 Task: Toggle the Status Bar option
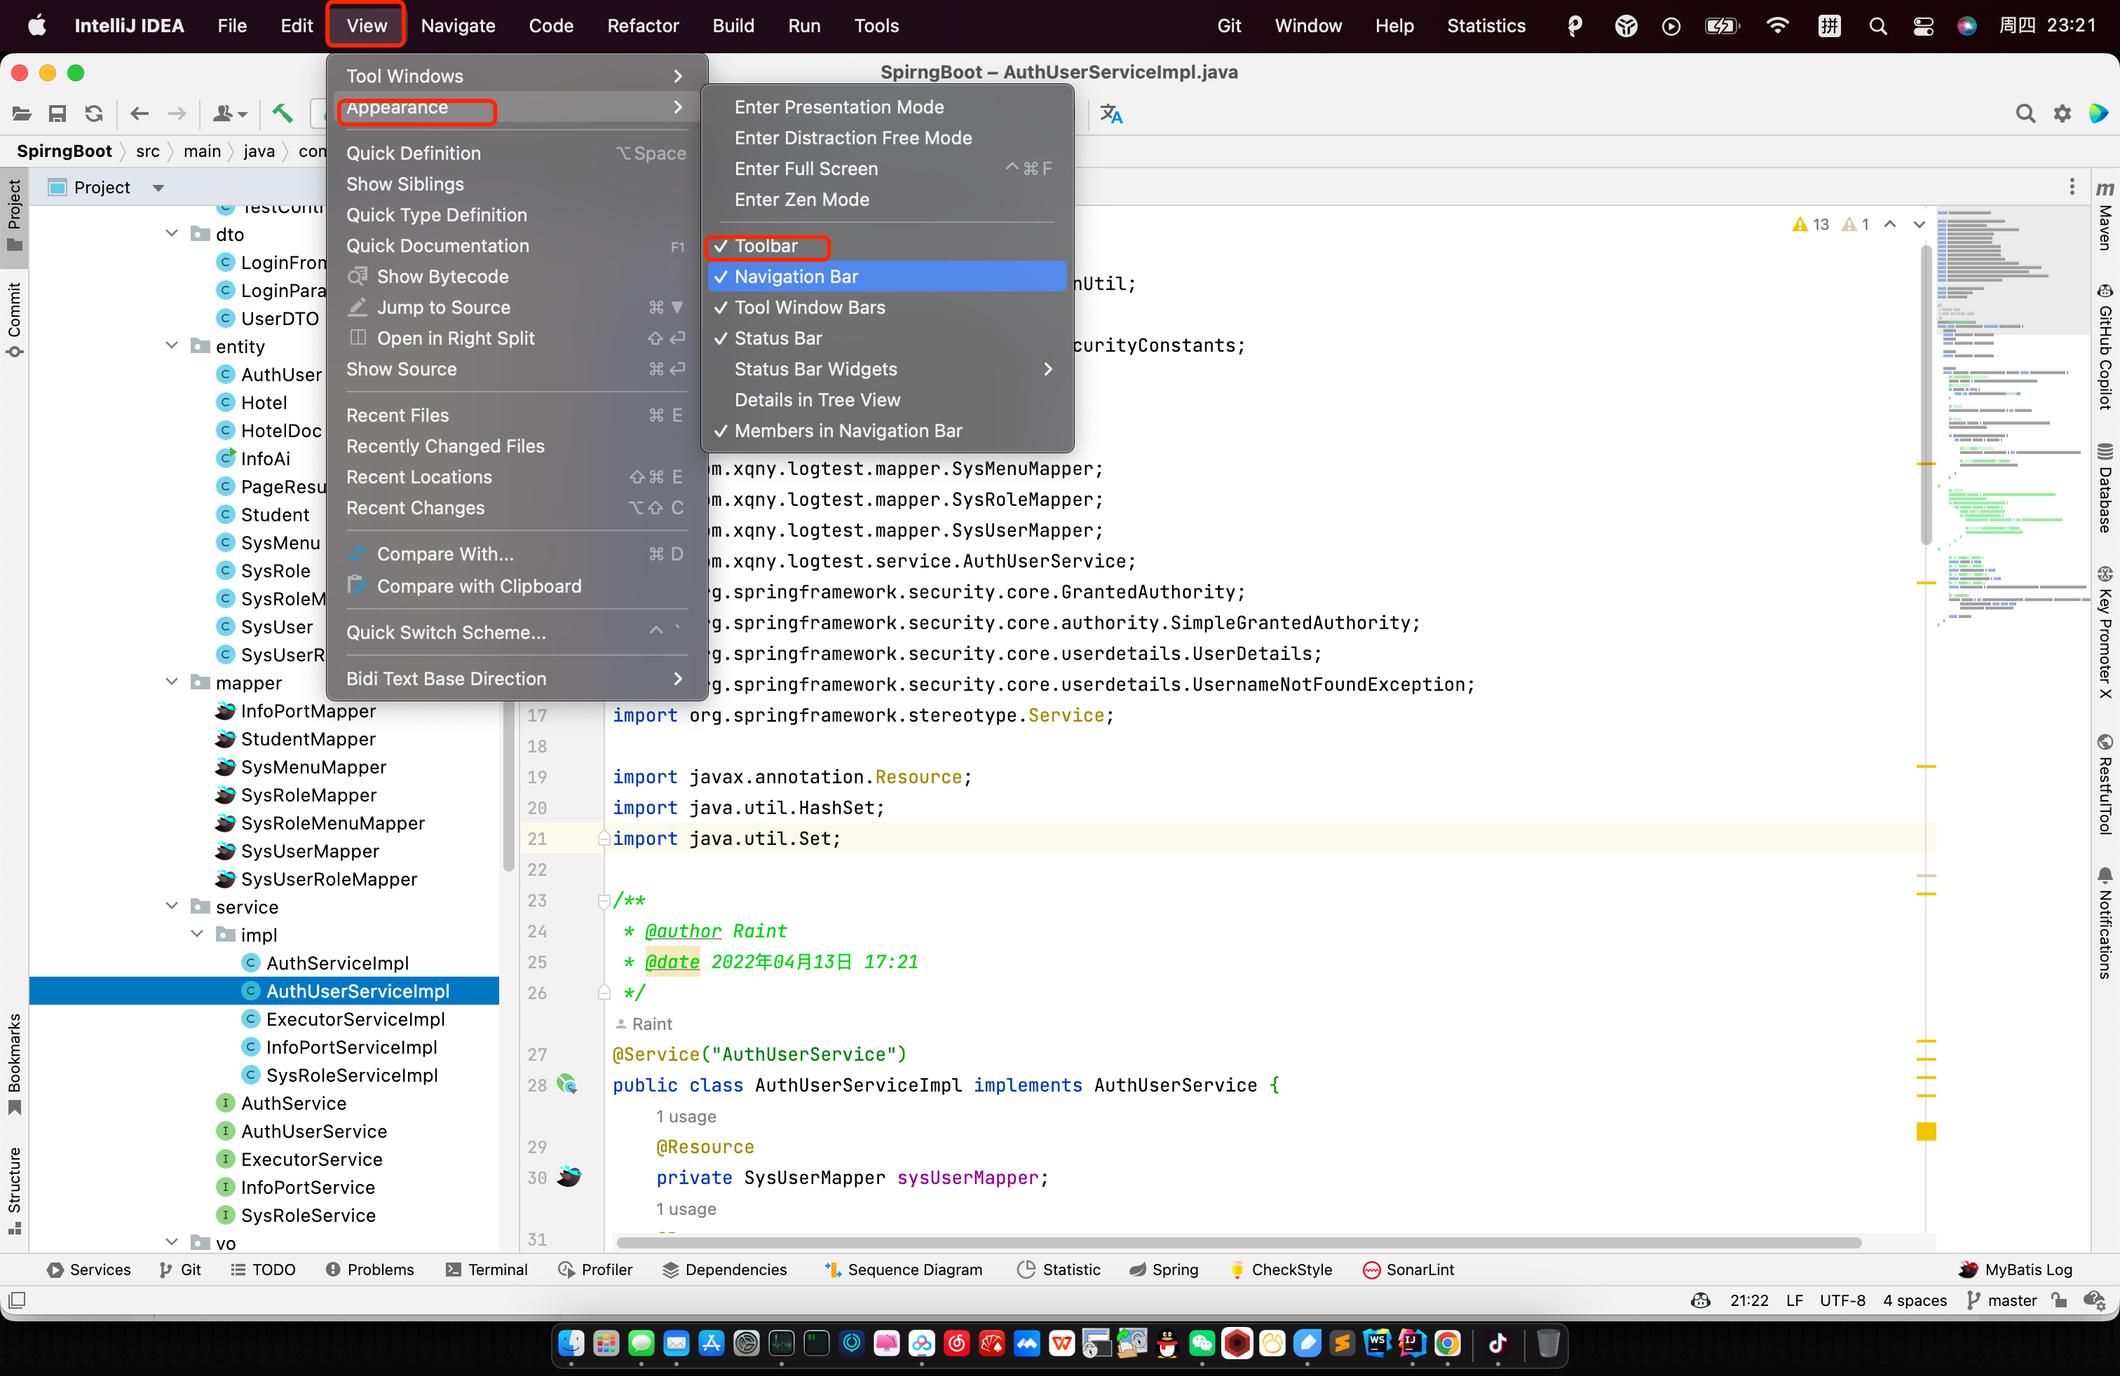tap(888, 337)
